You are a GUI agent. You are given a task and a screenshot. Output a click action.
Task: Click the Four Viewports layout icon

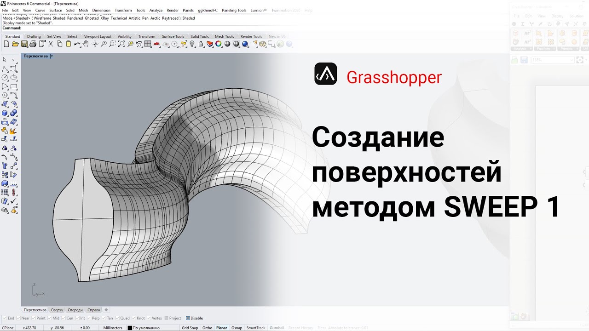pos(148,44)
